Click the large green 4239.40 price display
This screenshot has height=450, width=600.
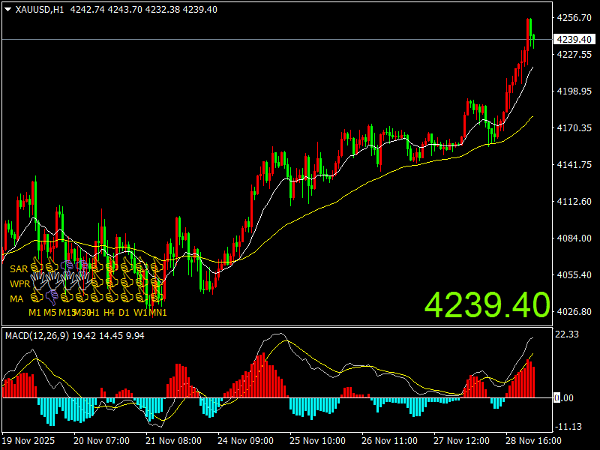click(487, 305)
